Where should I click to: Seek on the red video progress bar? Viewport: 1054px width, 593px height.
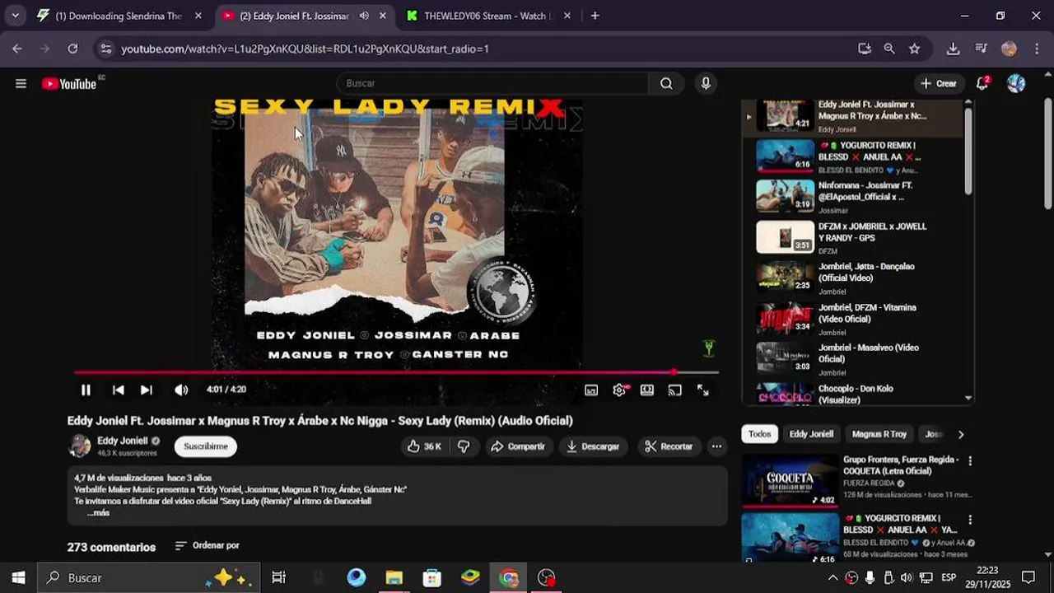(395, 372)
